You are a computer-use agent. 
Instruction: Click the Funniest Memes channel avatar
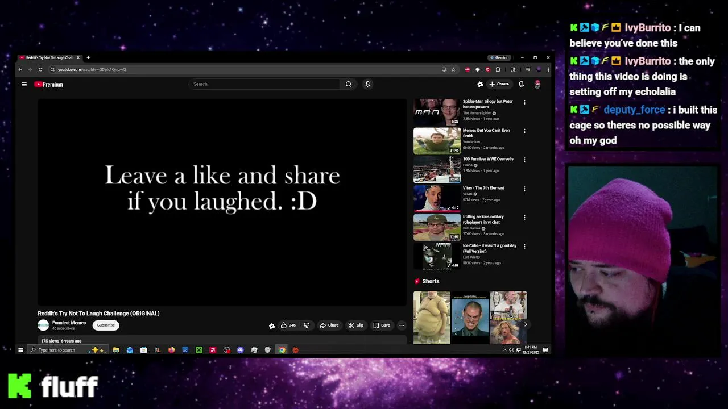pos(43,325)
